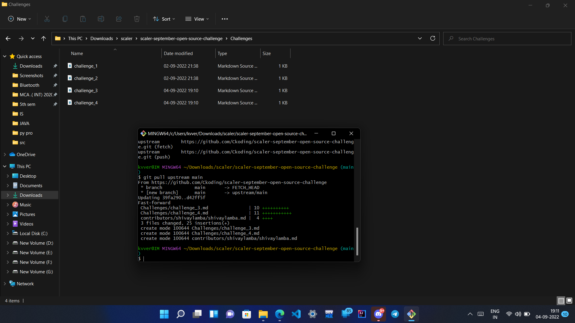Open the See more options menu
The height and width of the screenshot is (323, 575).
tap(225, 19)
